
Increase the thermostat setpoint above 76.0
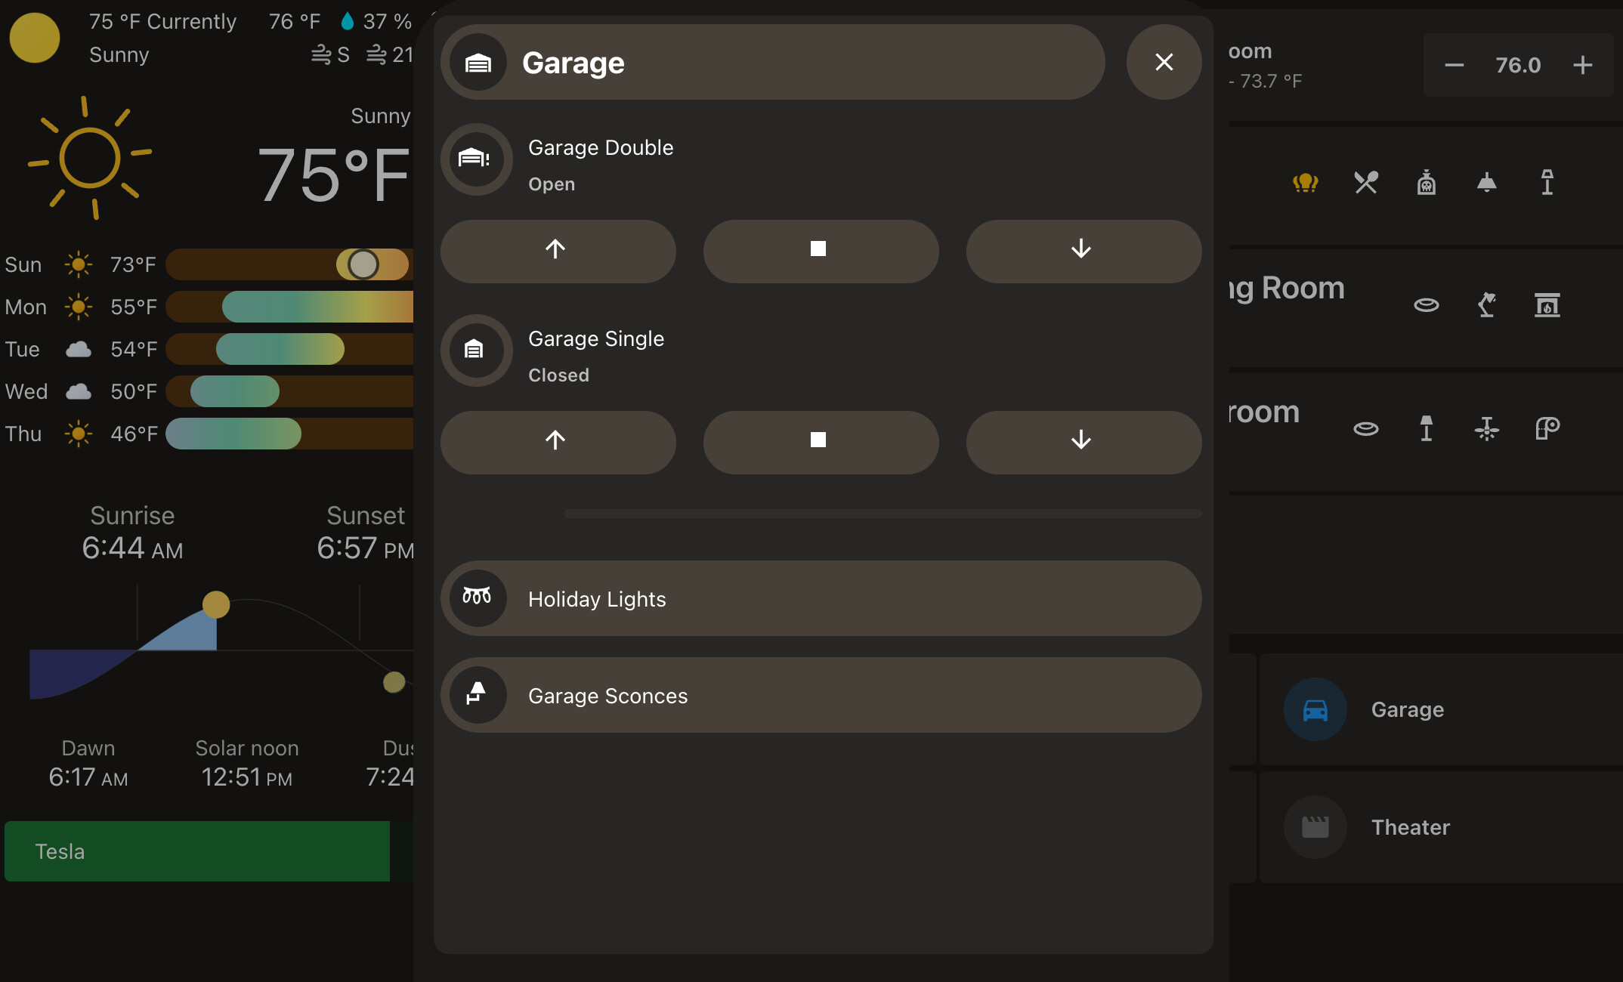[1582, 65]
